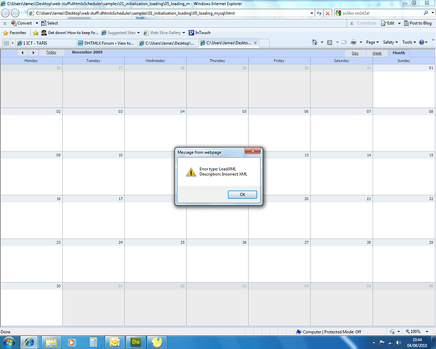
Task: Close the Message from webpage dialog
Action: 253,151
